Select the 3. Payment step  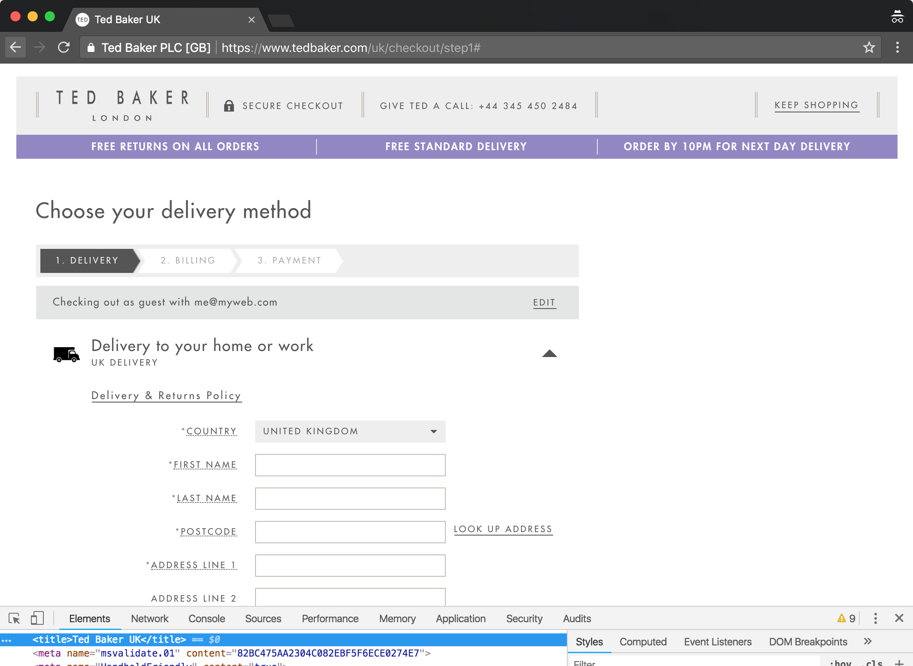click(x=290, y=260)
